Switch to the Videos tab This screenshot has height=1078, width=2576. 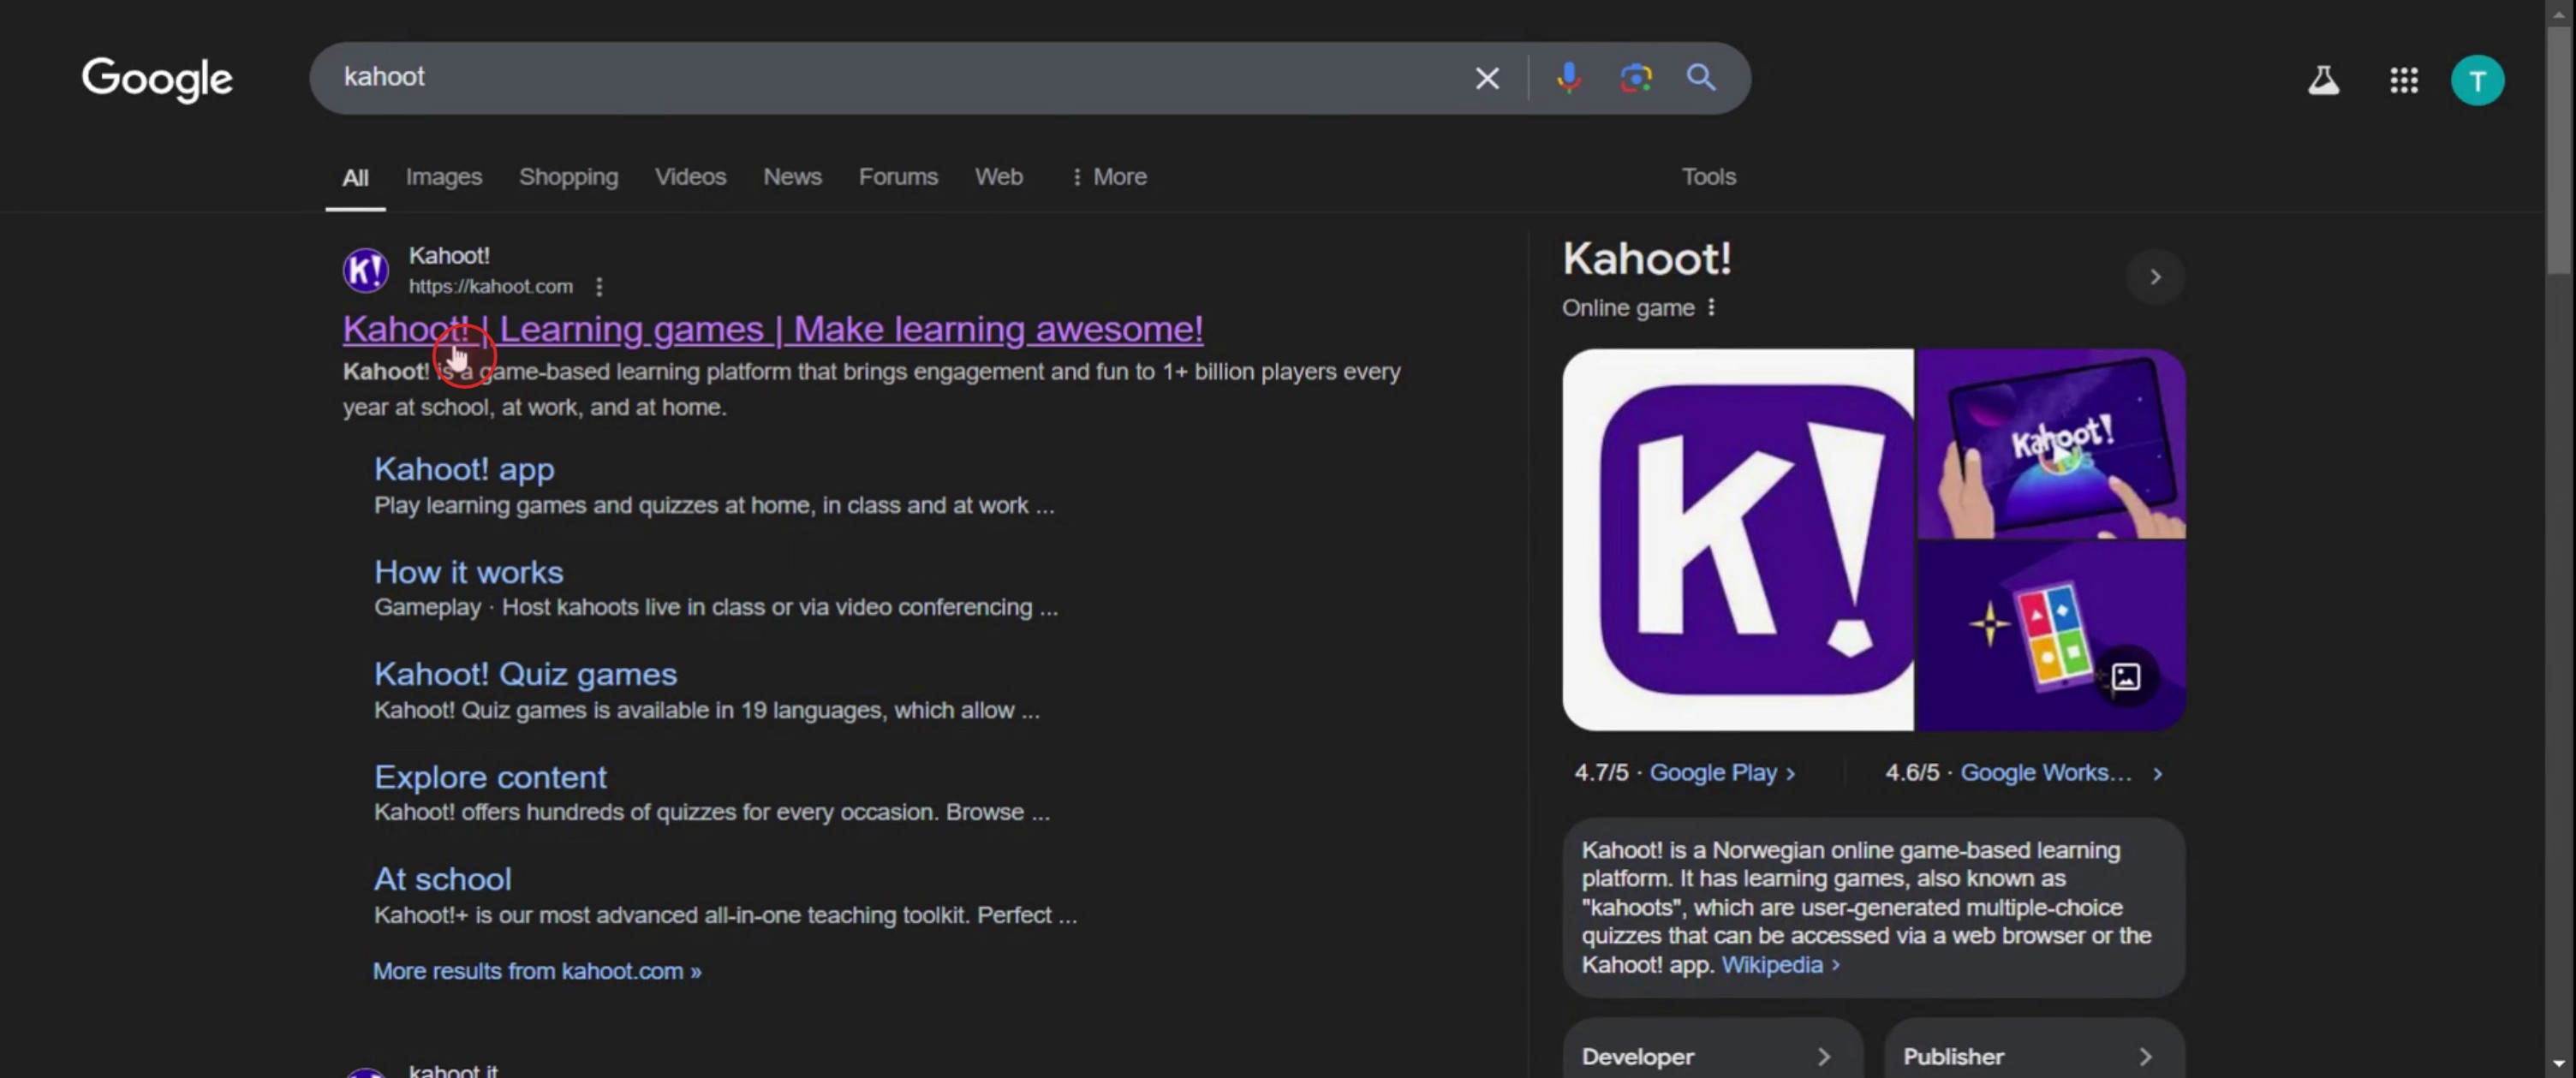690,177
